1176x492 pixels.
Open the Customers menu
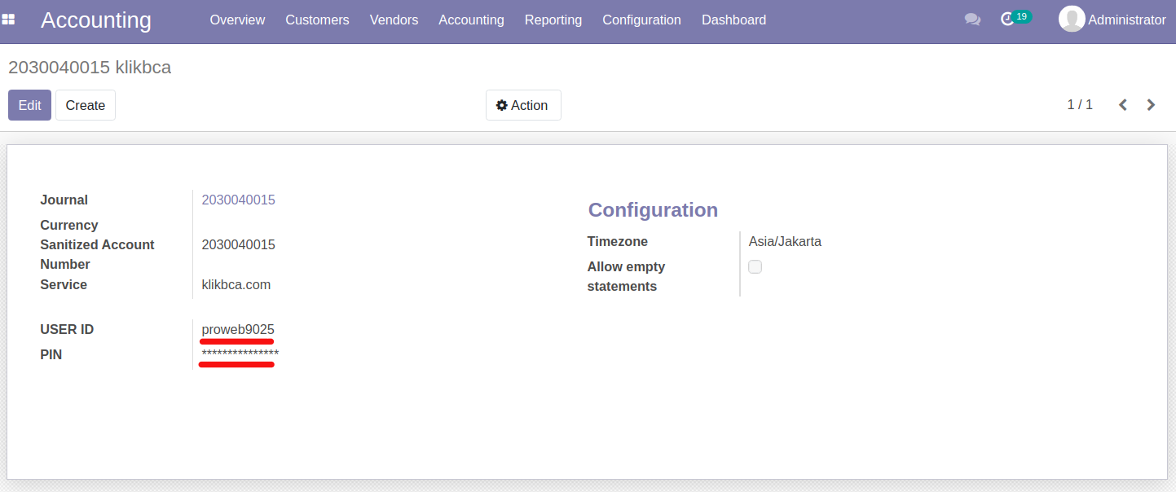(x=317, y=20)
